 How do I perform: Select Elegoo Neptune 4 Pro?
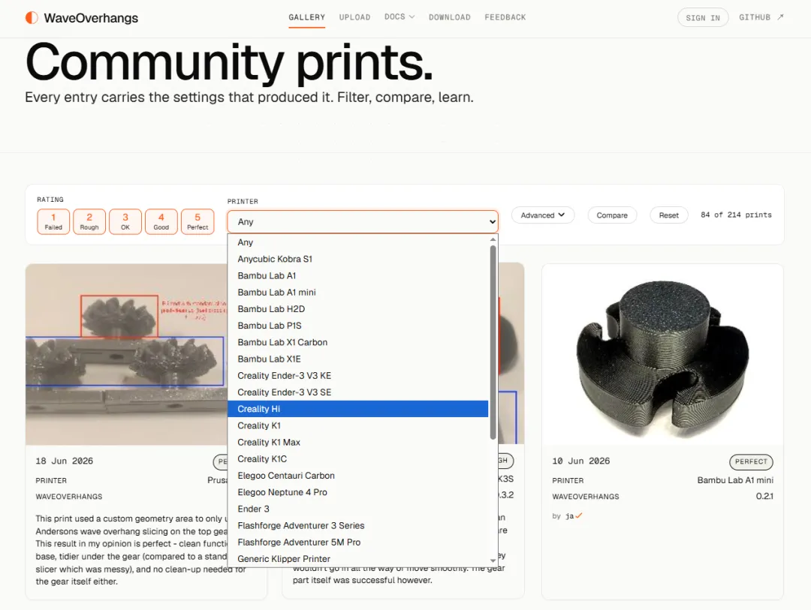[x=358, y=492]
